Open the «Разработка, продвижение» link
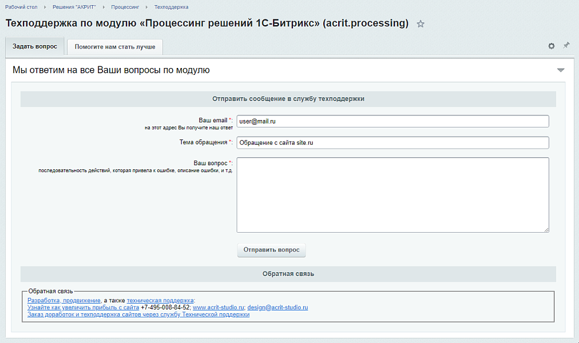 pos(64,299)
